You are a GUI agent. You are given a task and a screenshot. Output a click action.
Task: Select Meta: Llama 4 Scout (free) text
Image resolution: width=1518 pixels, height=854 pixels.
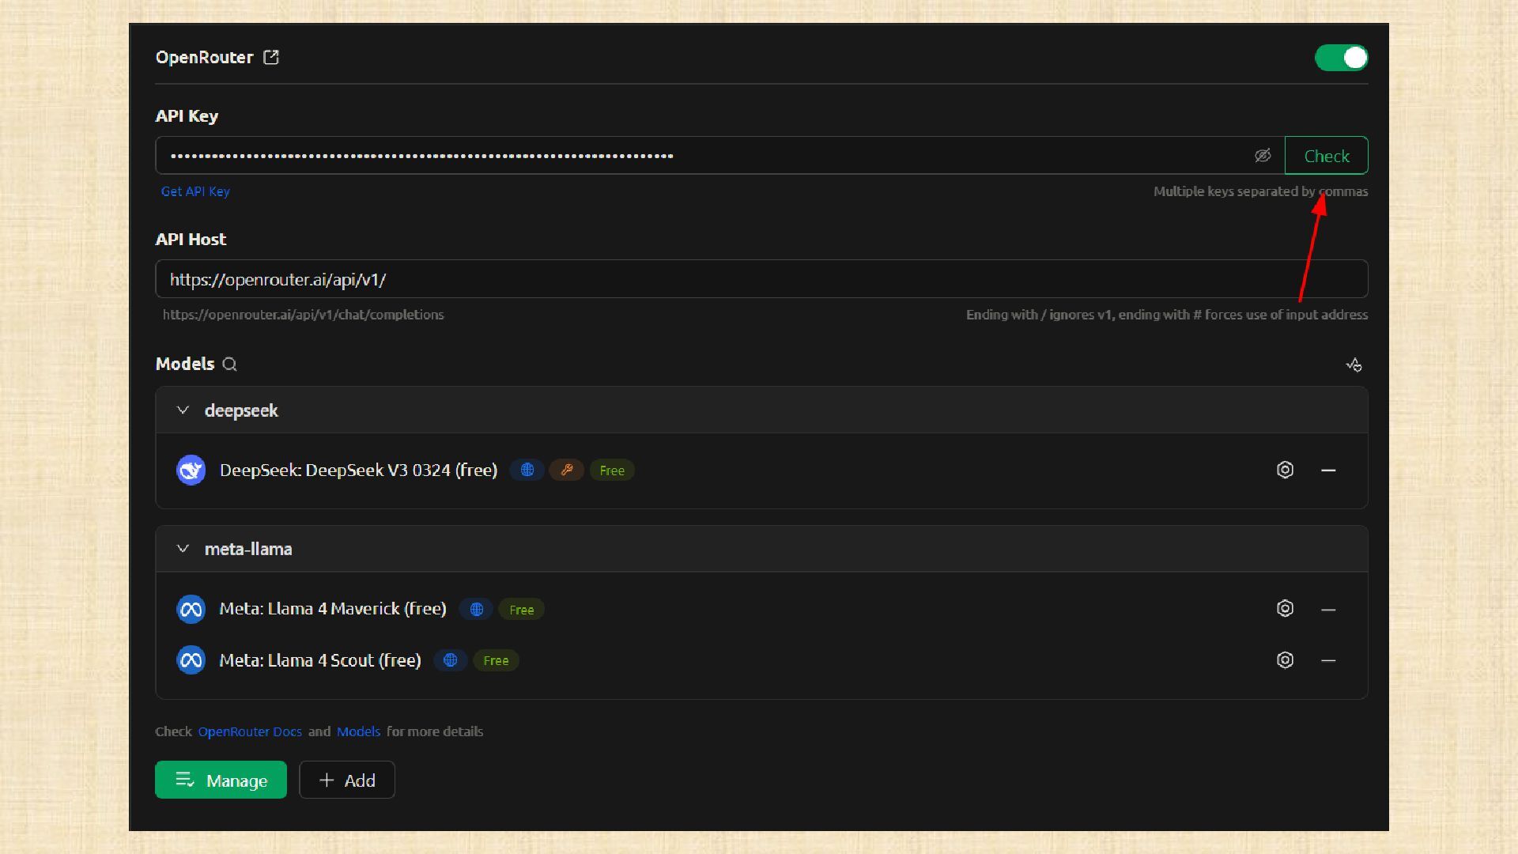click(320, 660)
